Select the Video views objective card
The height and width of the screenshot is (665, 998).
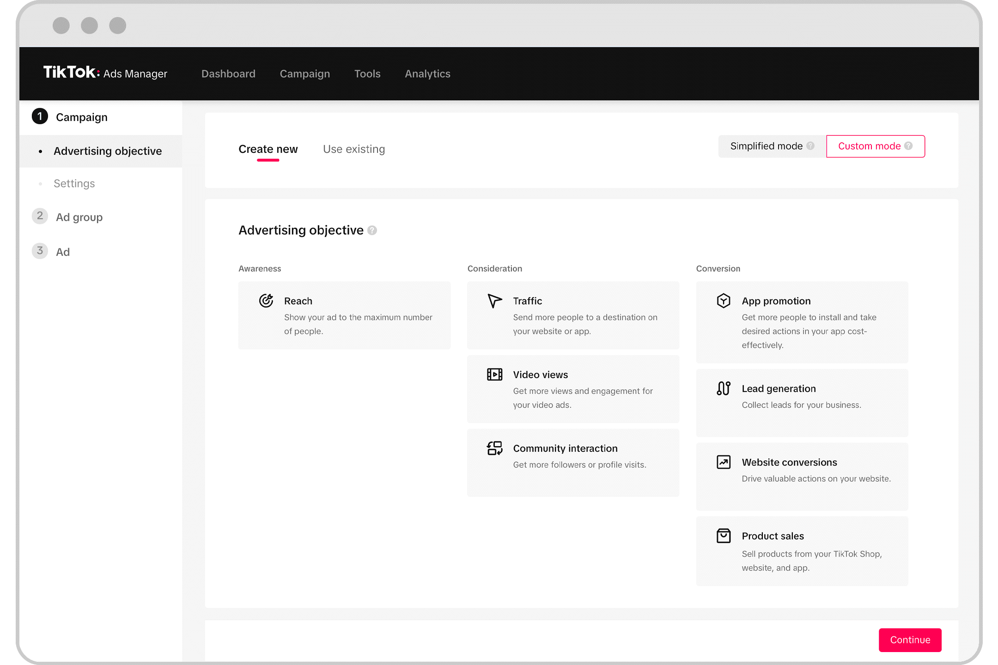pyautogui.click(x=573, y=389)
